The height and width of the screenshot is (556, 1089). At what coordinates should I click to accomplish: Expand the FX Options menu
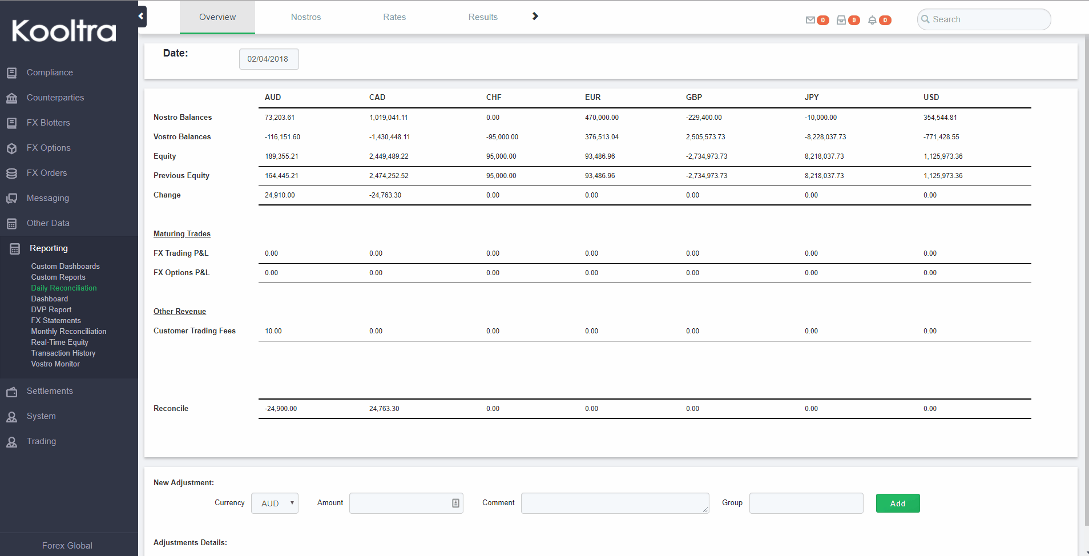click(49, 148)
